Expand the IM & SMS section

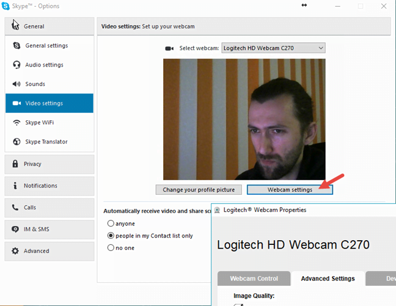coord(50,229)
